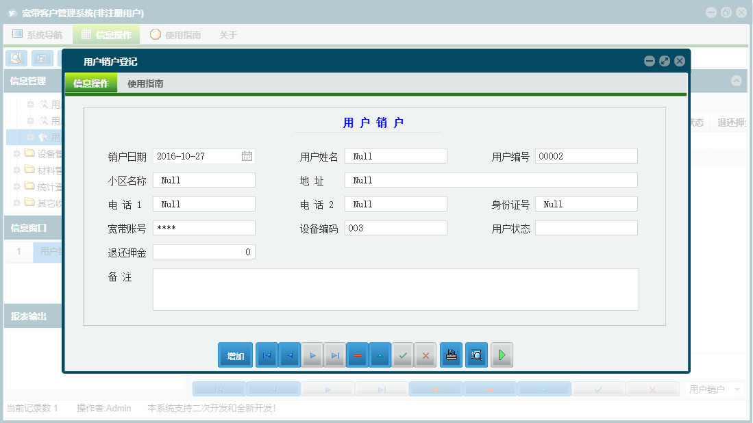Screen dimensions: 753x423
Task: Delete the current record with the red minus
Action: coord(357,355)
